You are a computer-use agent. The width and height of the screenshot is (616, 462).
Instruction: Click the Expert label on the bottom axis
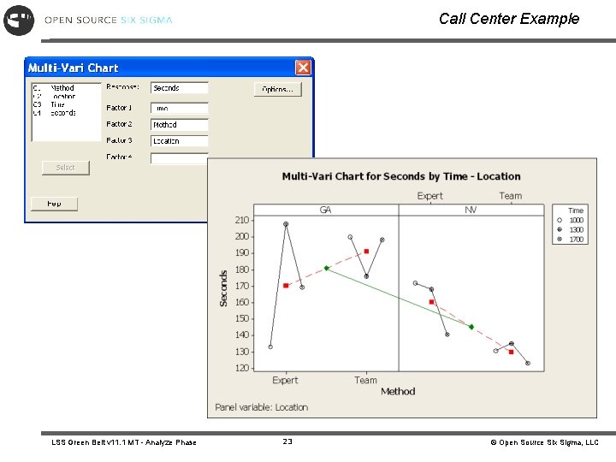tap(285, 380)
